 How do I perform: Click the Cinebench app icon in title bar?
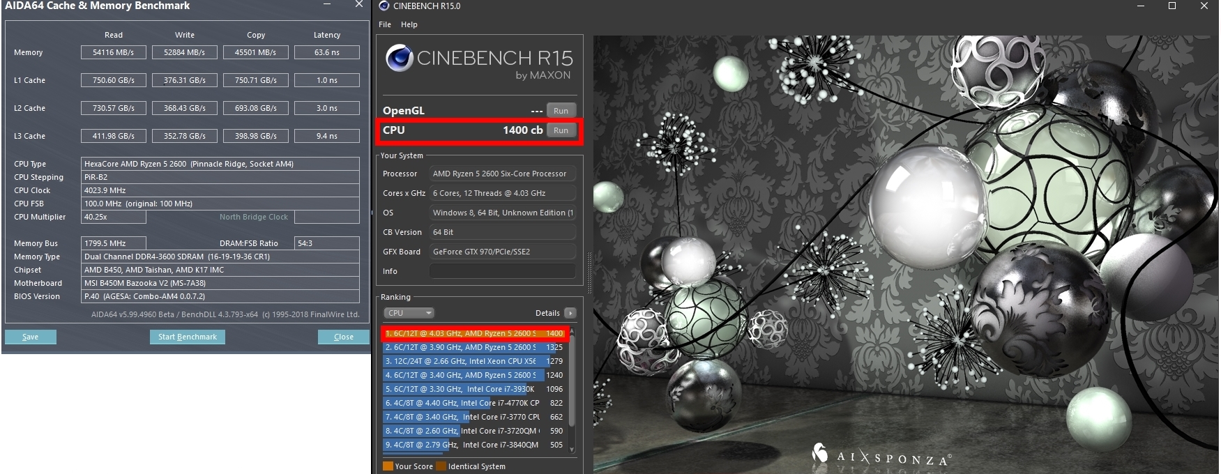tap(384, 6)
